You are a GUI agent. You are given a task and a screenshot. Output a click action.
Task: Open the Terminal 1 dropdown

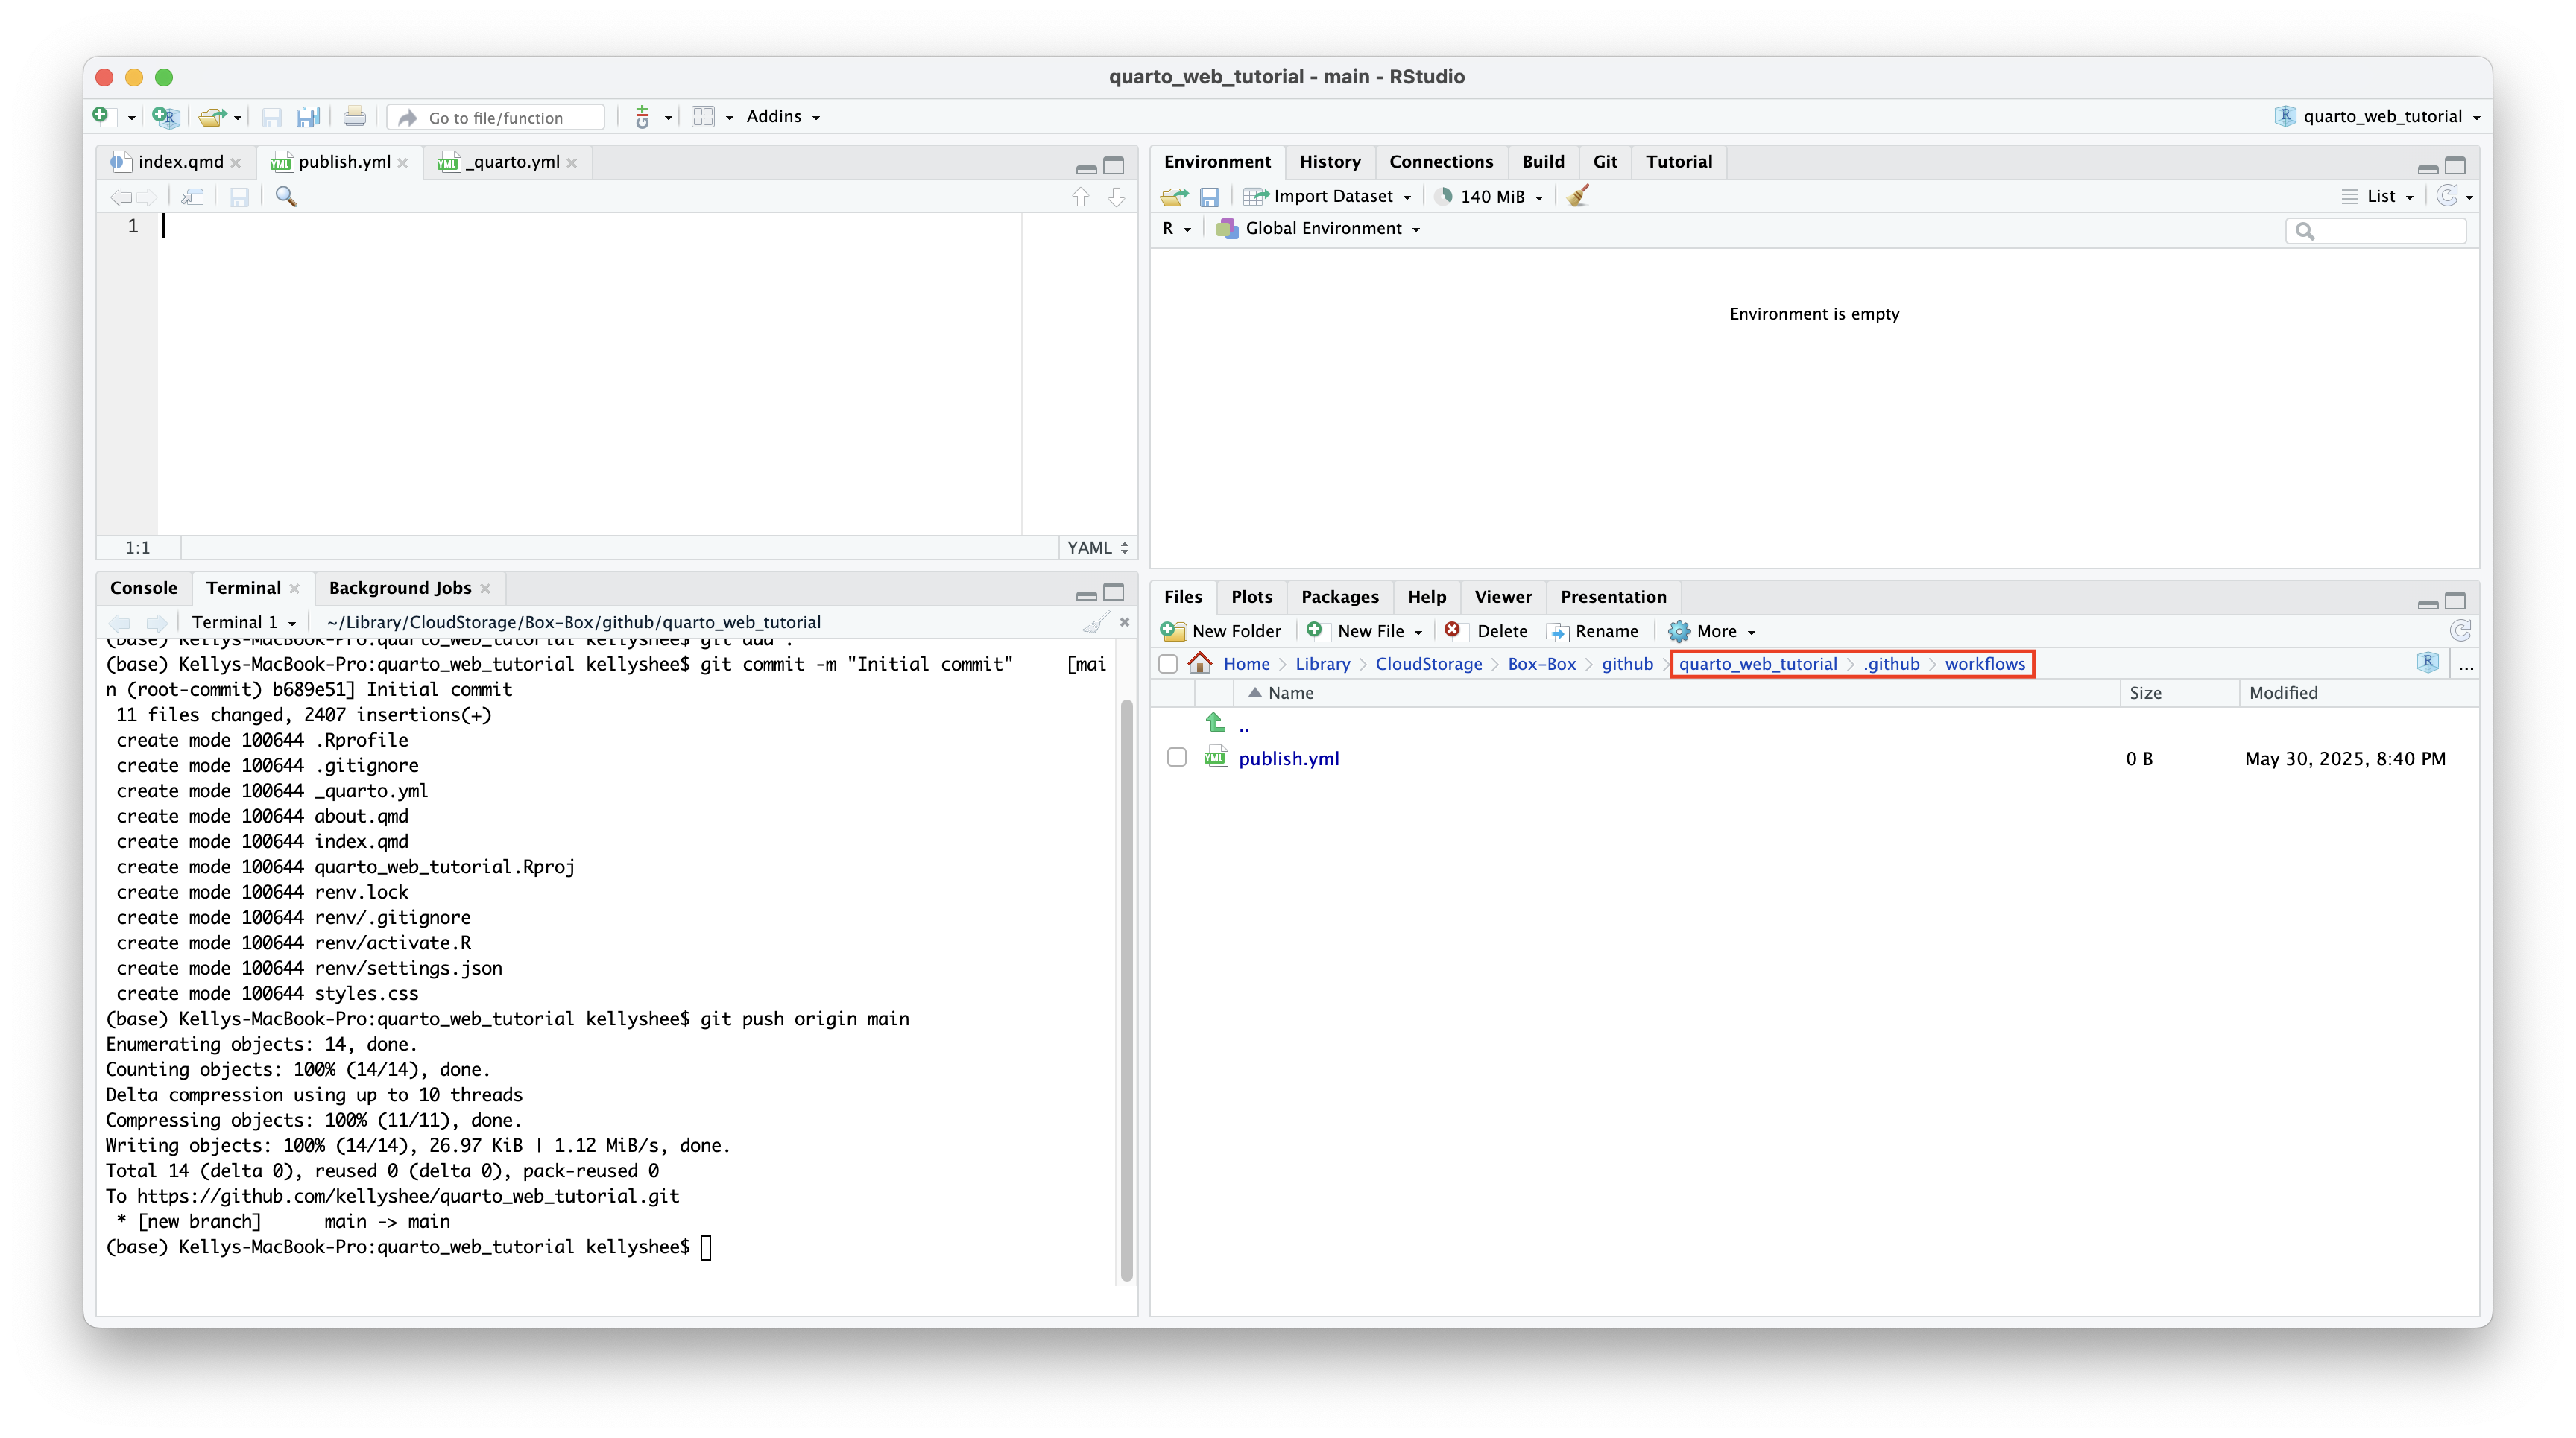pos(243,621)
